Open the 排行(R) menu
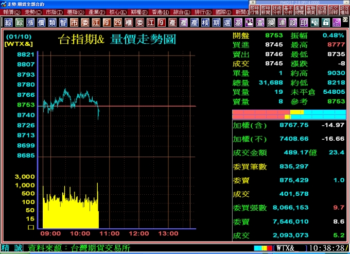 [x=203, y=12]
